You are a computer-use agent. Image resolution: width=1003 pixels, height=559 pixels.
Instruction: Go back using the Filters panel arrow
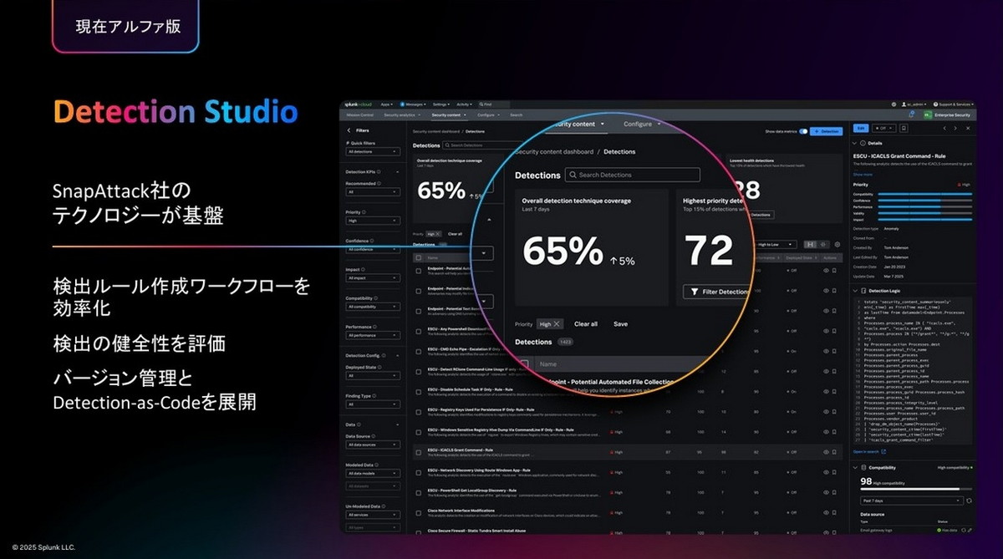click(x=349, y=130)
